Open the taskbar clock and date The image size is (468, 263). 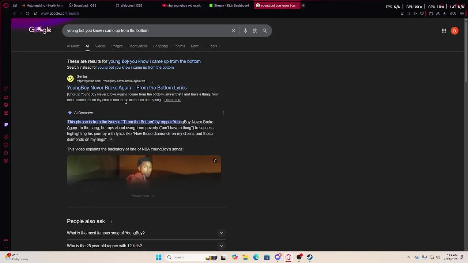tap(452, 257)
